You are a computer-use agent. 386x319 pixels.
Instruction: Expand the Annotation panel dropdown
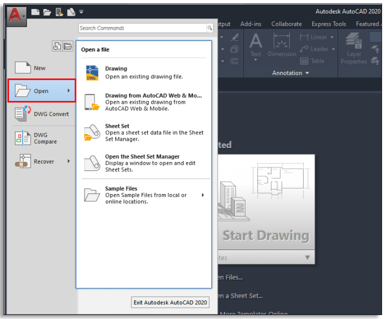click(307, 73)
